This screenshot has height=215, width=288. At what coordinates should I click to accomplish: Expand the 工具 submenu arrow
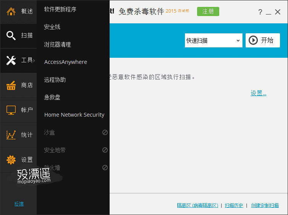(x=34, y=60)
